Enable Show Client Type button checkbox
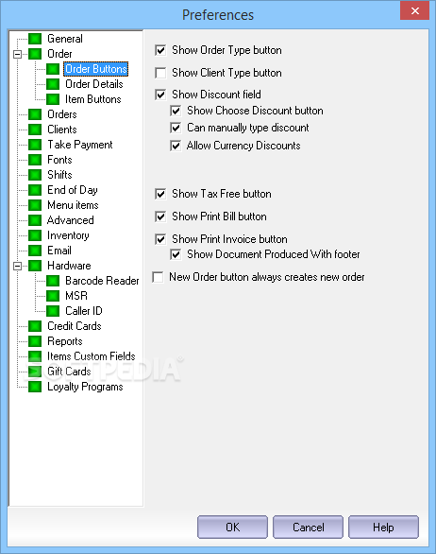This screenshot has width=436, height=554. [160, 73]
